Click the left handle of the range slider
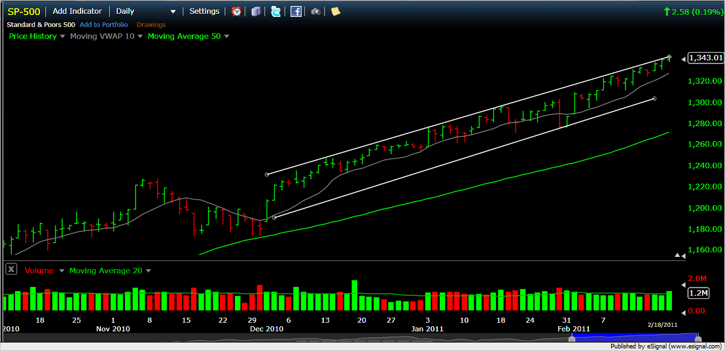The width and height of the screenshot is (725, 351). tap(571, 339)
